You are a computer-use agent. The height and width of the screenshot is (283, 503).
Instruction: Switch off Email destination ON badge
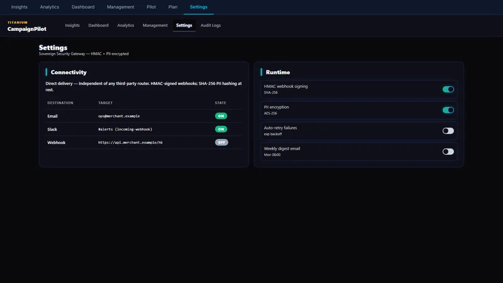pyautogui.click(x=221, y=116)
